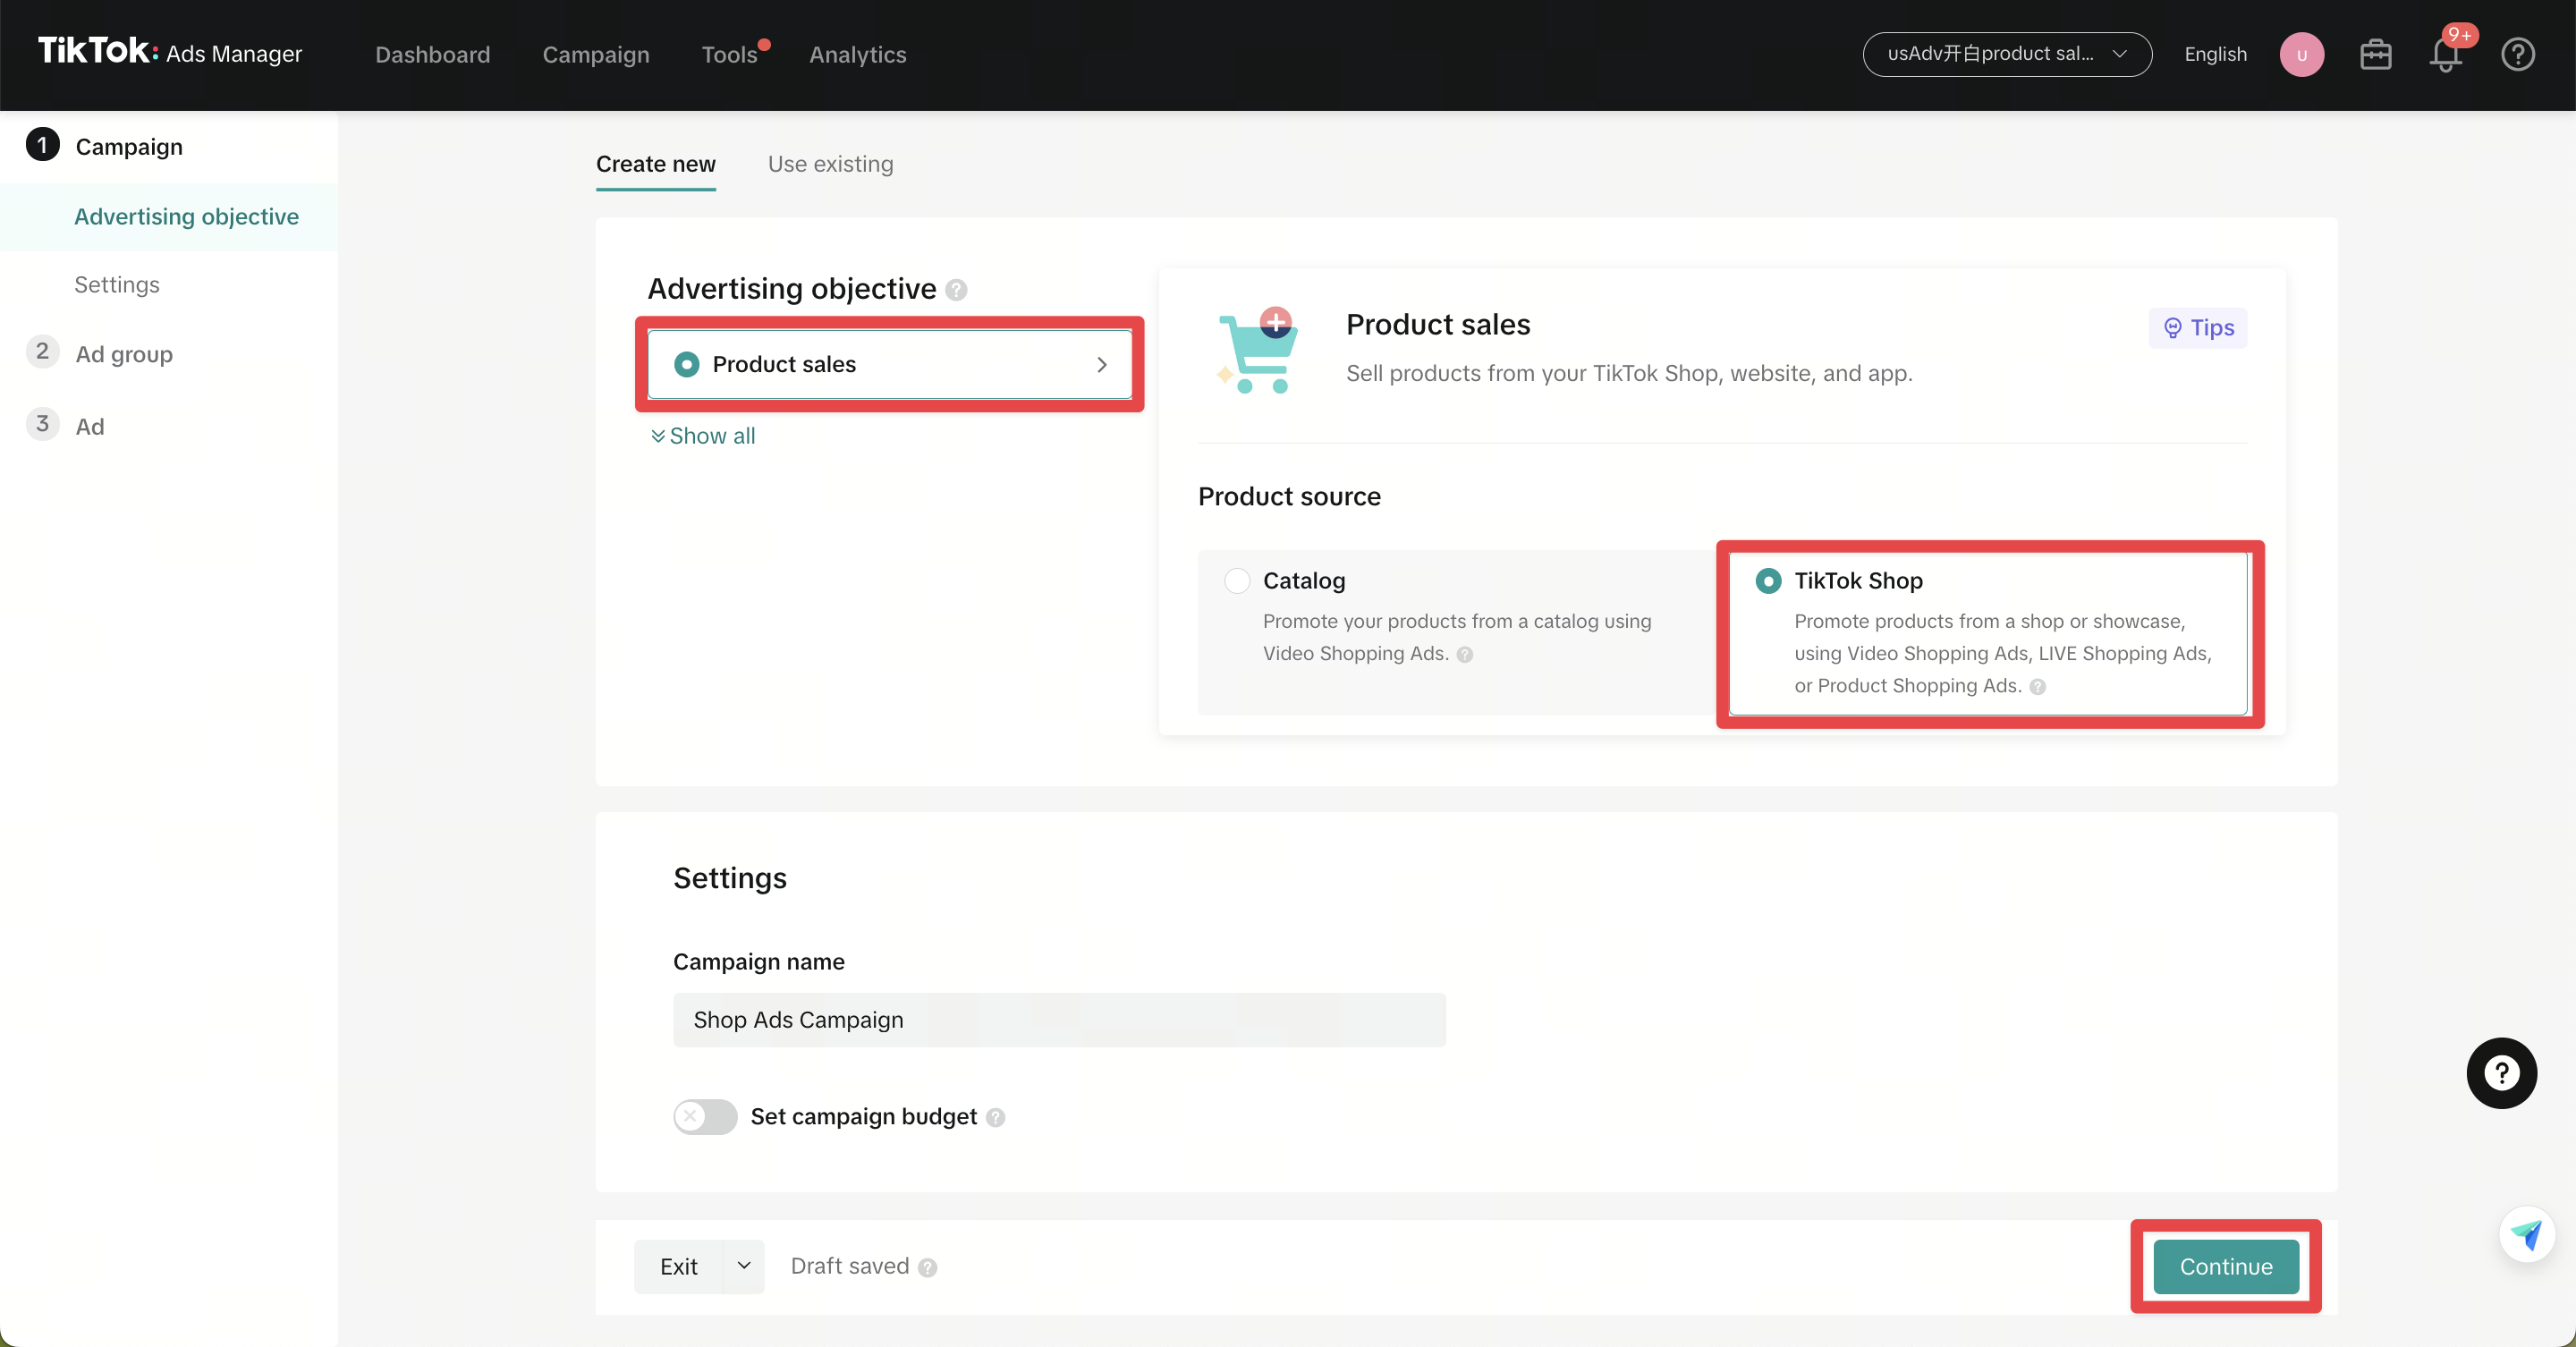Click help icon beside Set campaign budget
Screen dimensions: 2576x1347
(995, 1118)
